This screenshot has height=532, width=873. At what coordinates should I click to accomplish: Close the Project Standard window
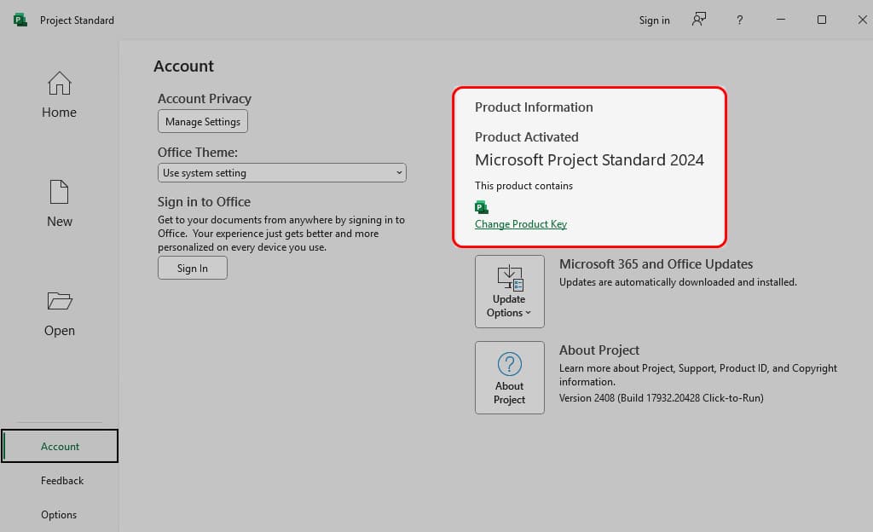[x=862, y=20]
